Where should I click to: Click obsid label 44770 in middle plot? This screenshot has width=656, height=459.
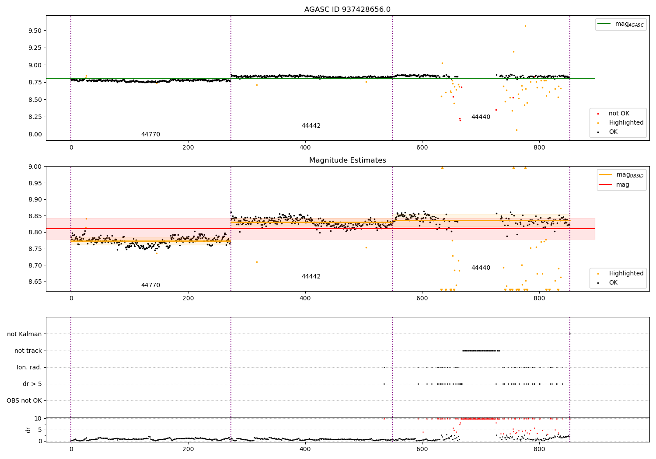pos(150,285)
